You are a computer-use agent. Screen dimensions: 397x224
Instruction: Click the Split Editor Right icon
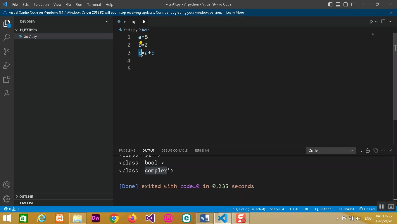click(383, 22)
